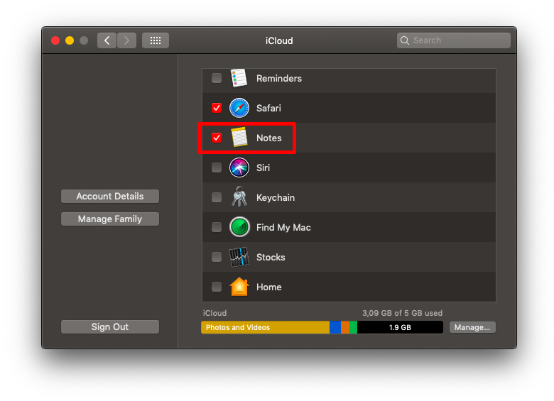Click the Siri icon
Image resolution: width=554 pixels, height=401 pixels.
[x=239, y=167]
